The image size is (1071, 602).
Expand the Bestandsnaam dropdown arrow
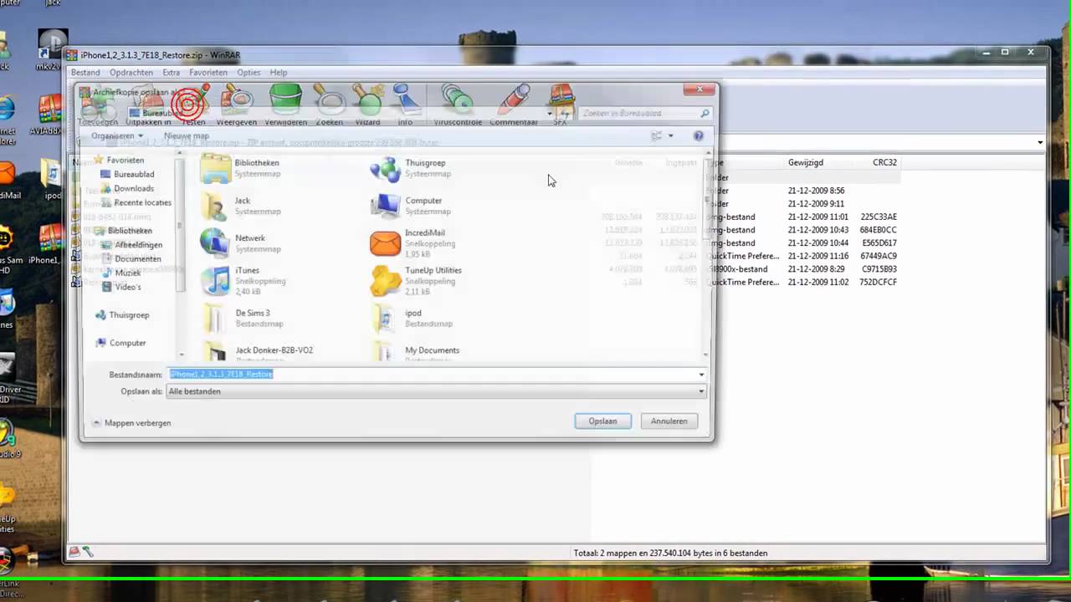tap(701, 375)
